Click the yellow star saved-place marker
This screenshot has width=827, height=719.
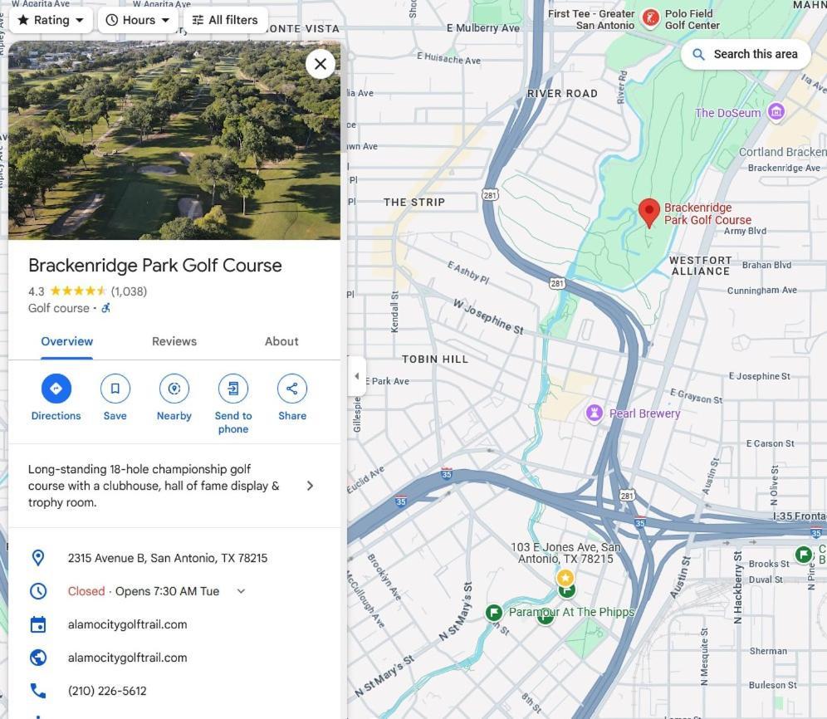click(x=565, y=578)
